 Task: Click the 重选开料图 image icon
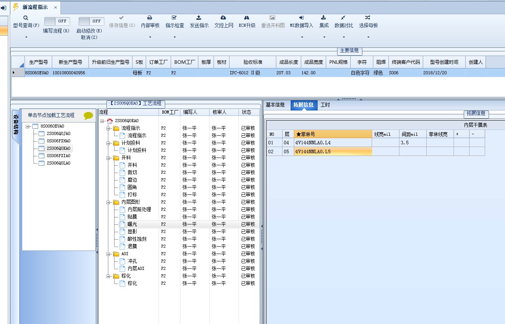coord(272,18)
